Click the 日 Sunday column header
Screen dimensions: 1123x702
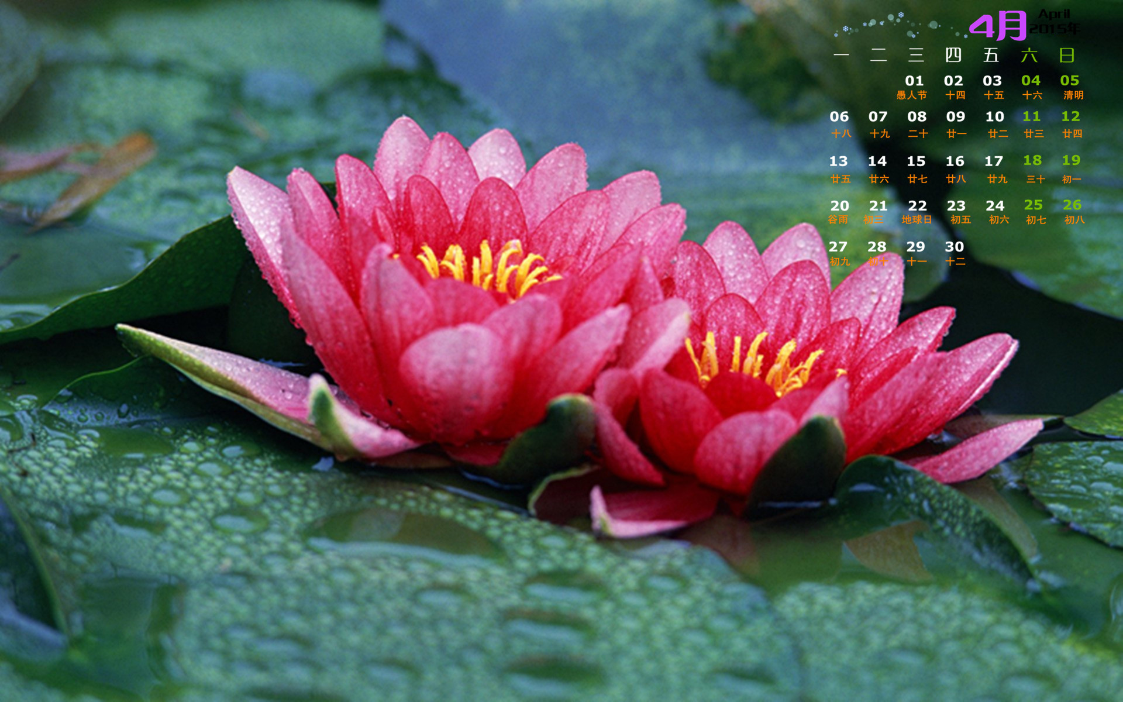[x=1067, y=56]
